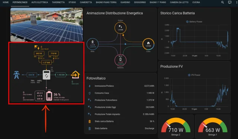
Task: Click the 1.37 kW total solar box
Action: 46,62
